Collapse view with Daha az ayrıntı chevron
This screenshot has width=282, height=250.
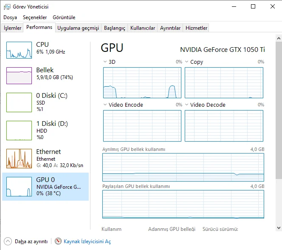[x=7, y=241]
